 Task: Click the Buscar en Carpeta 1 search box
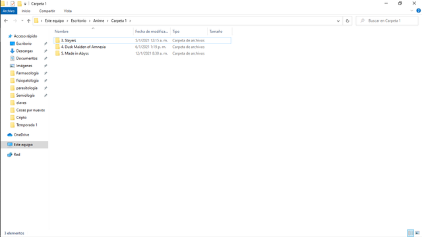387,20
